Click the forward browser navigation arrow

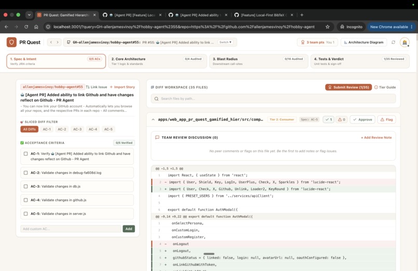[x=16, y=26]
